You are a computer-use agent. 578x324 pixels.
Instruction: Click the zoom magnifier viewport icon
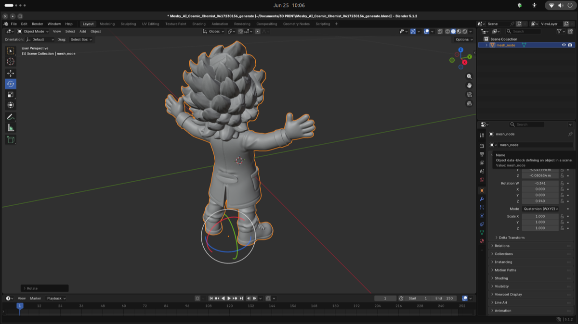[x=469, y=76]
